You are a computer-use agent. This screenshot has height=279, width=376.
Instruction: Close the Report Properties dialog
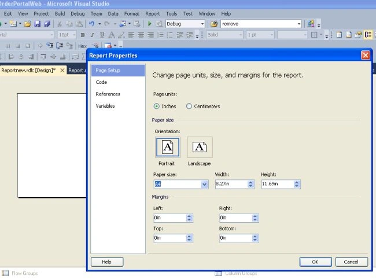366,55
